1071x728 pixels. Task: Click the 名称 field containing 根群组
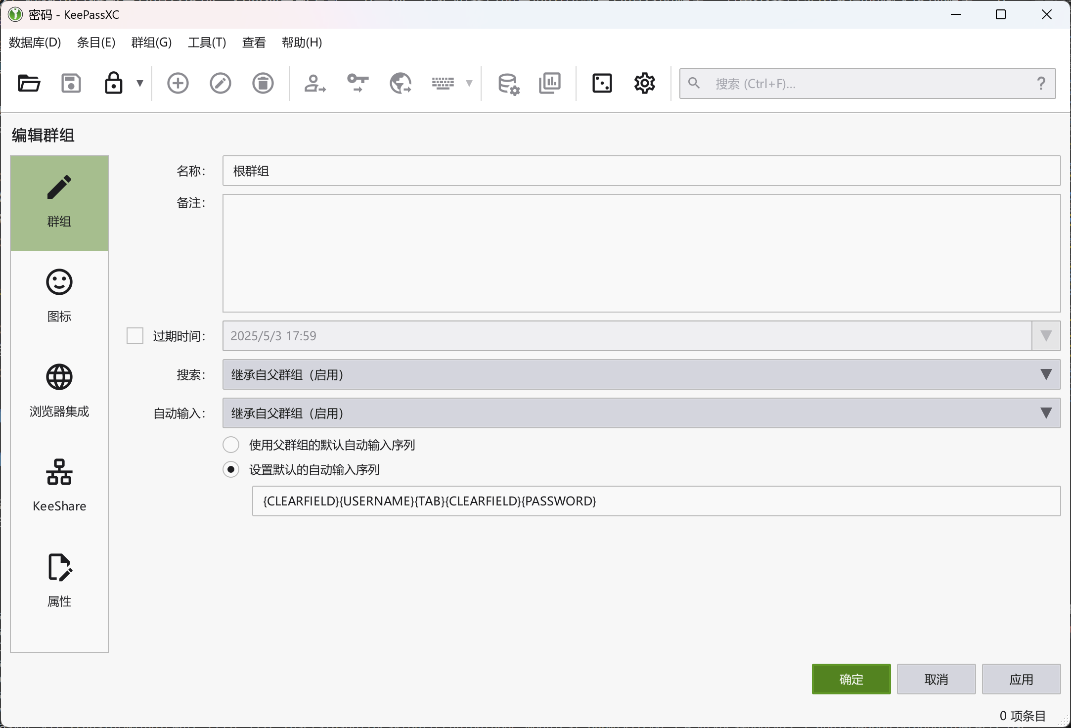pyautogui.click(x=641, y=171)
